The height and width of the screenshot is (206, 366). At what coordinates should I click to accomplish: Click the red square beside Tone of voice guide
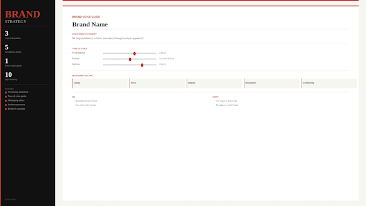[x=6, y=97]
